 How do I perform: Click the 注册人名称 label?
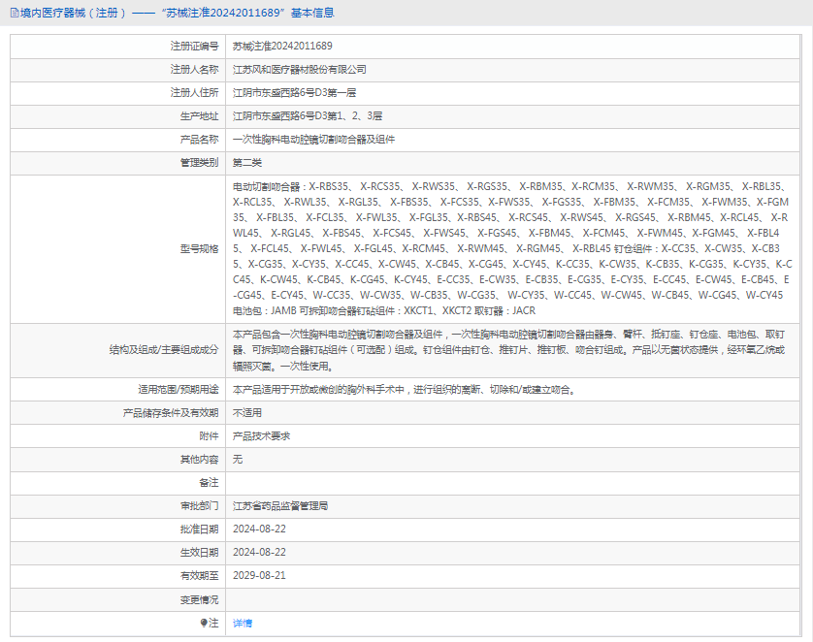click(x=194, y=70)
